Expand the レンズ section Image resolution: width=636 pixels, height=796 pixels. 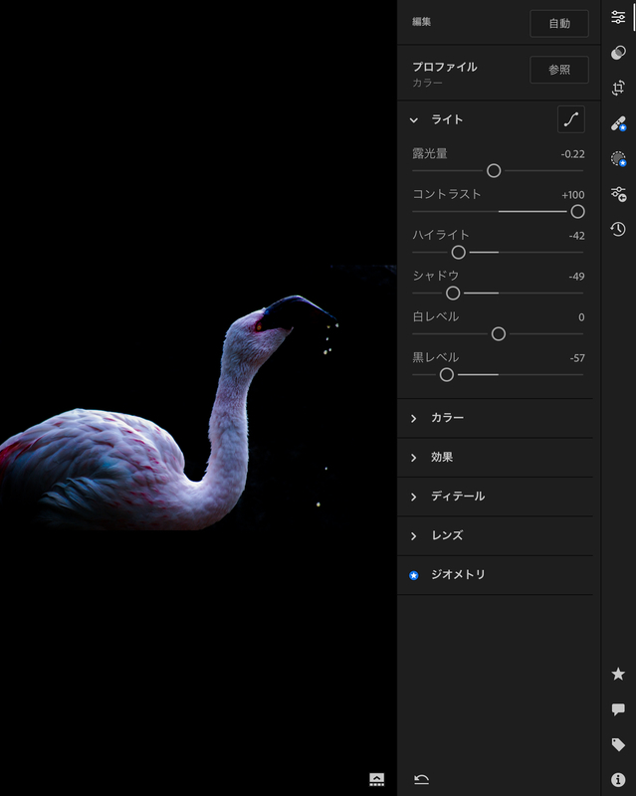point(495,535)
